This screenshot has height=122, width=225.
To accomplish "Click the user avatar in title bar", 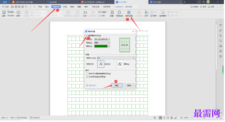I will point(208,2).
